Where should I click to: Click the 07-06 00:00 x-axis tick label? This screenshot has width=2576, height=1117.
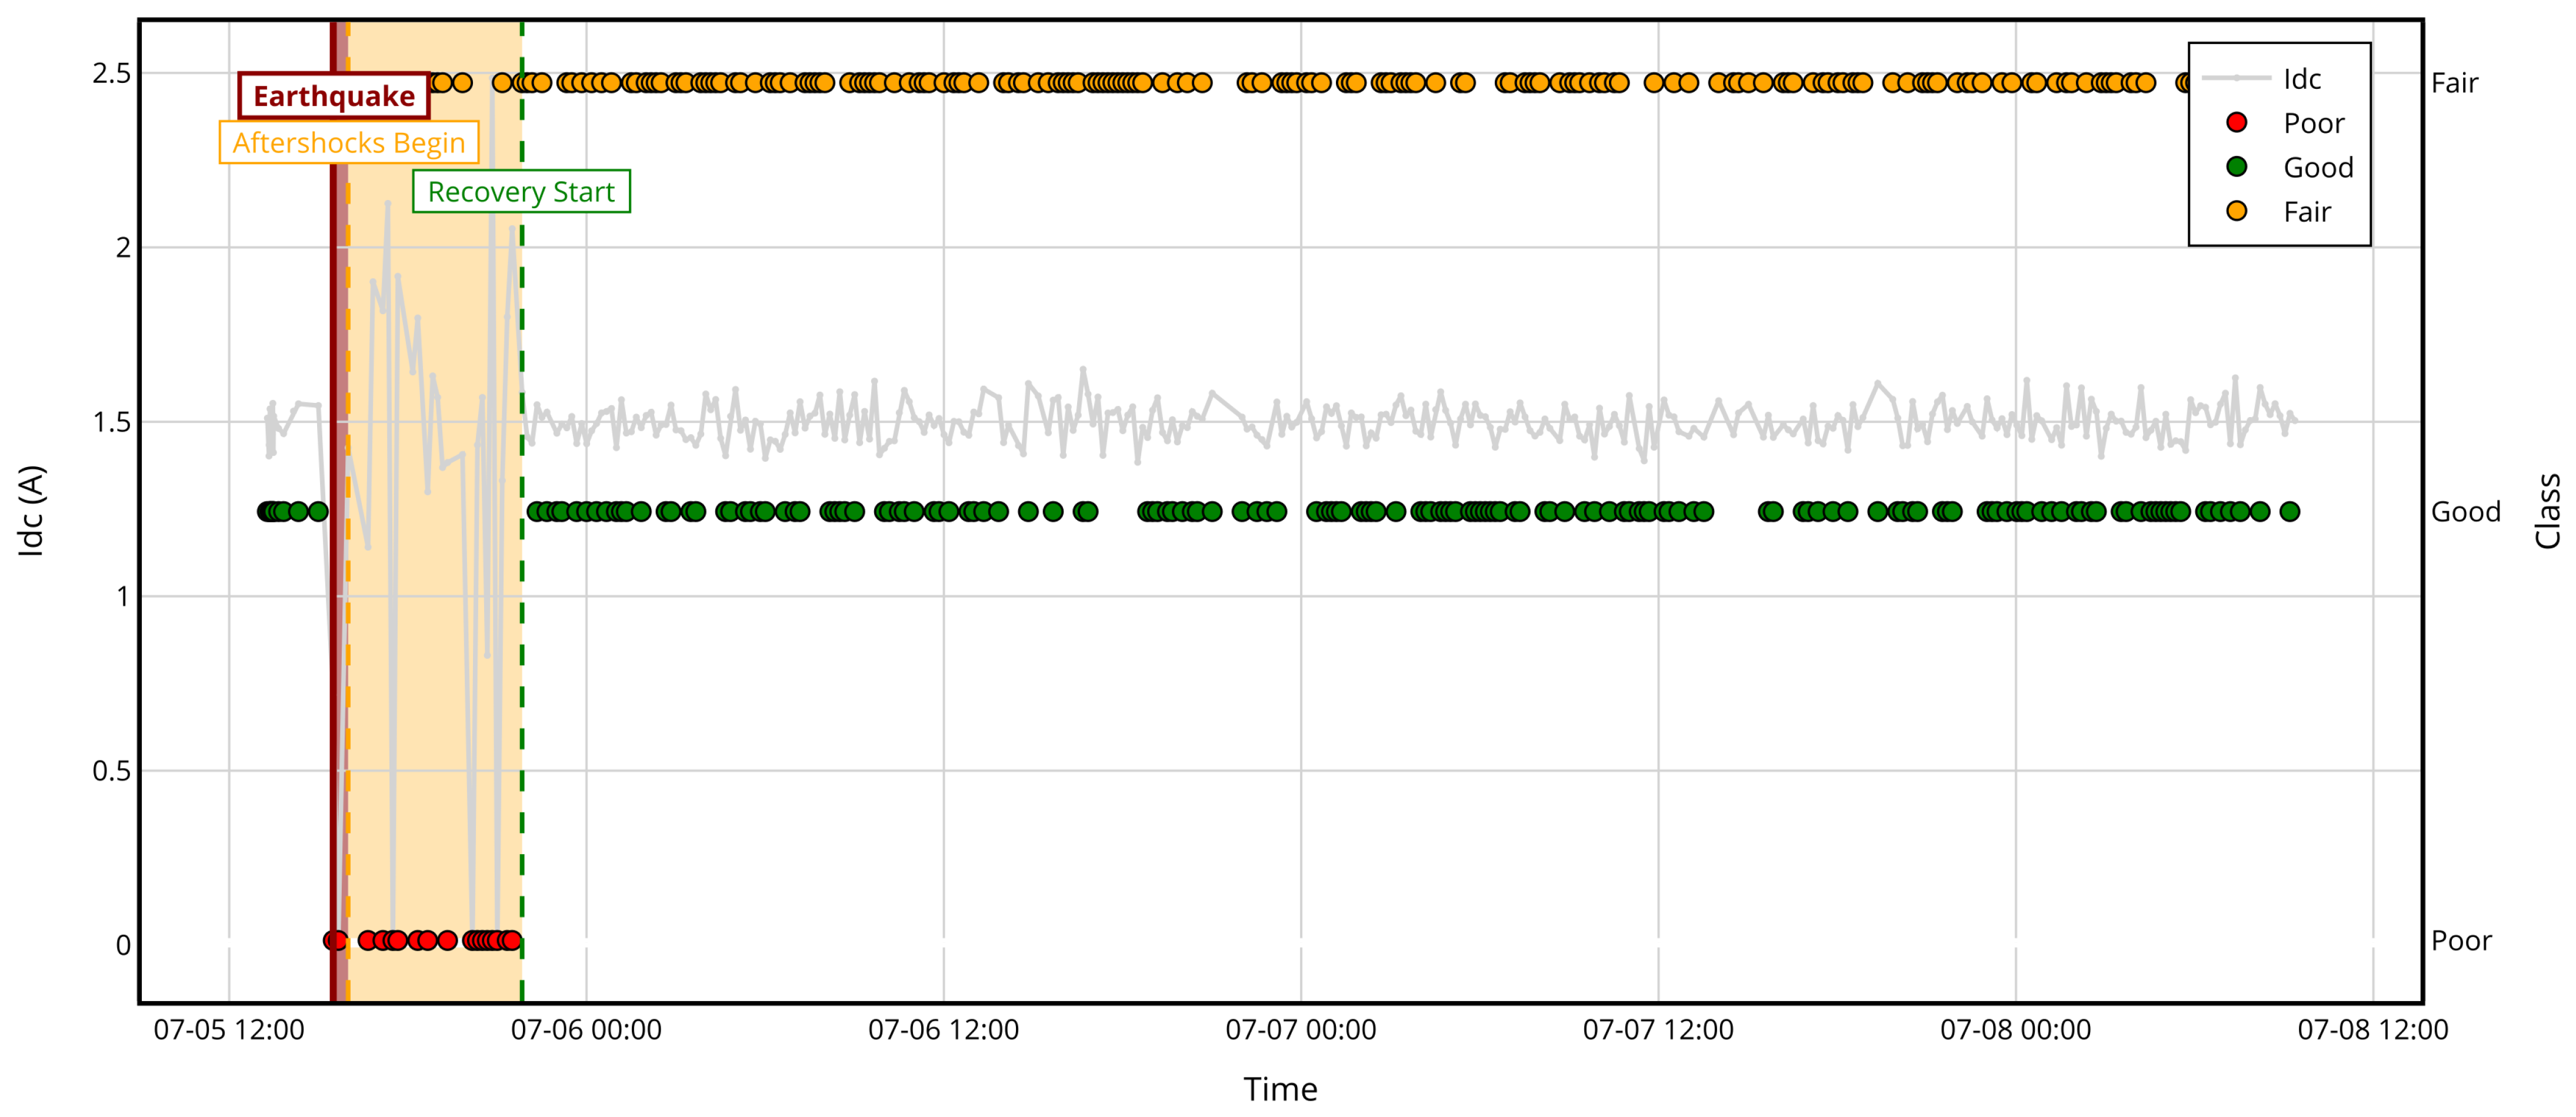(586, 1030)
